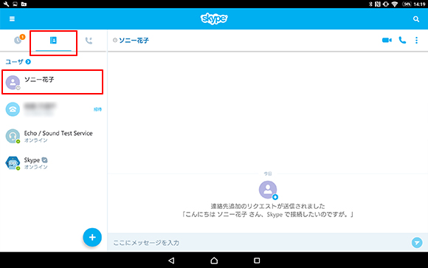Tap the wrench notification icon

(6, 4)
